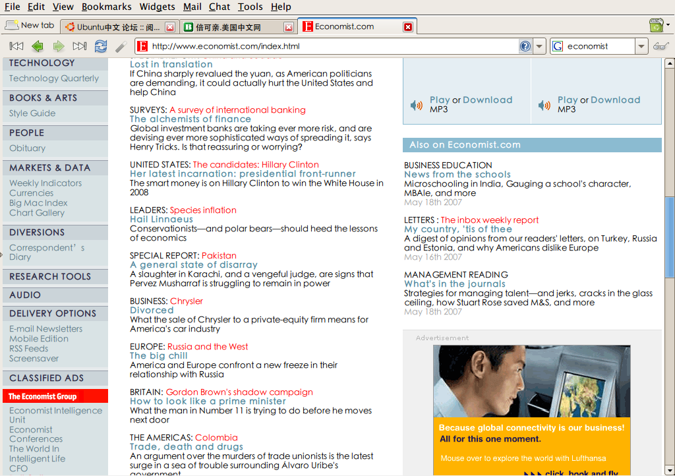Image resolution: width=675 pixels, height=476 pixels.
Task: Close the 倍可亲 tab
Action: (289, 27)
